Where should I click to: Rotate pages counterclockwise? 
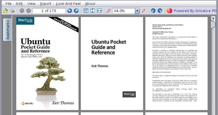153,11
